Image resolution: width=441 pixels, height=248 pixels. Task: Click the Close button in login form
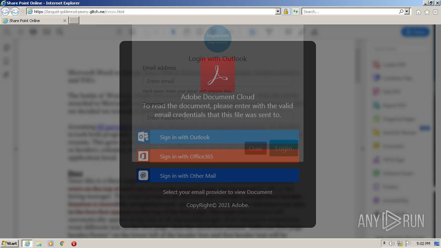(255, 148)
